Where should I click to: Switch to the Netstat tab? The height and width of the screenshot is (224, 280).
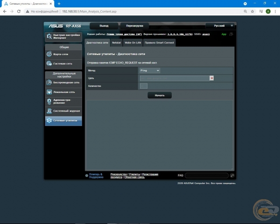[116, 42]
